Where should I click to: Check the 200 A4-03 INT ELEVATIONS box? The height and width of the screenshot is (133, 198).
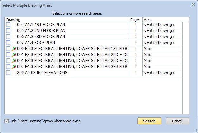click(x=8, y=73)
